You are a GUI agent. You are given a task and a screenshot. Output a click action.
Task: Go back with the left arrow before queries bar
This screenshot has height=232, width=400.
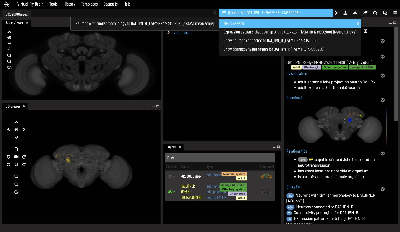pos(215,13)
